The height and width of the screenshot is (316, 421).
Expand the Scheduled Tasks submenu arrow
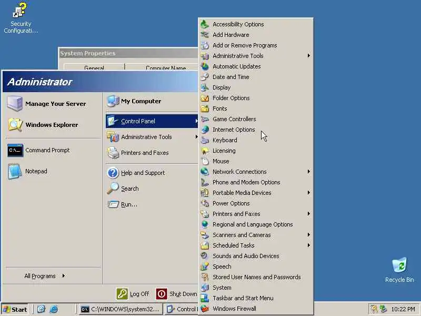pyautogui.click(x=309, y=245)
